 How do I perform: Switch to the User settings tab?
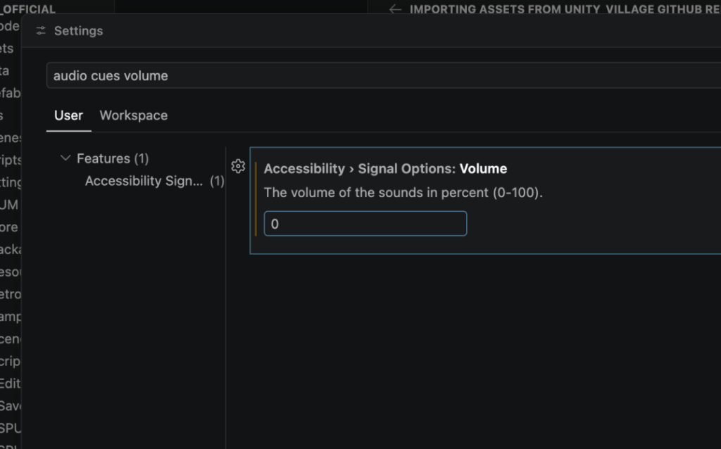(68, 115)
